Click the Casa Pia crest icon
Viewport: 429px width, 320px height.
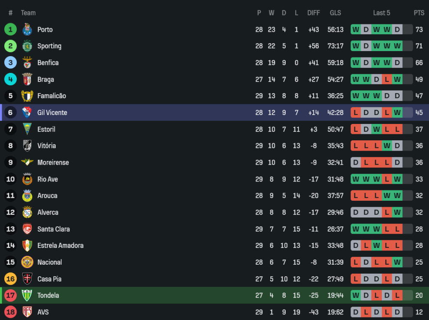(27, 279)
